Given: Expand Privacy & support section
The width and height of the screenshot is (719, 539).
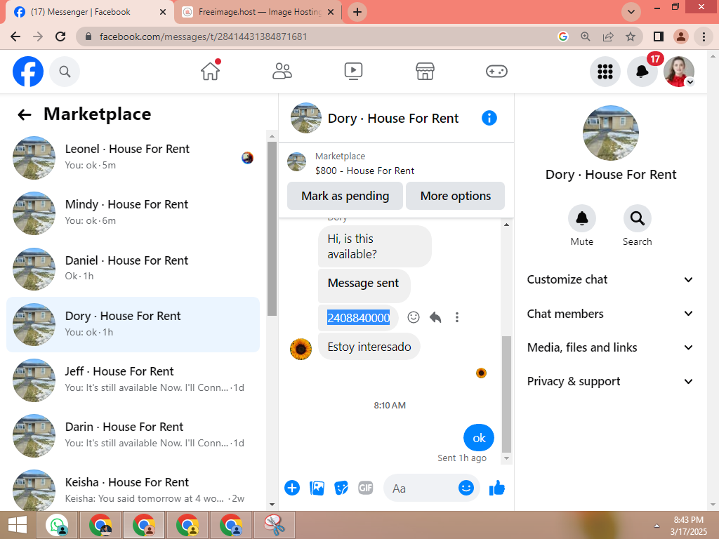Looking at the screenshot, I should click(609, 381).
